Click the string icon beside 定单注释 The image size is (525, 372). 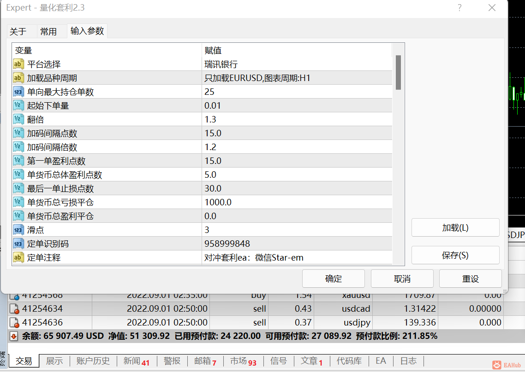click(18, 257)
